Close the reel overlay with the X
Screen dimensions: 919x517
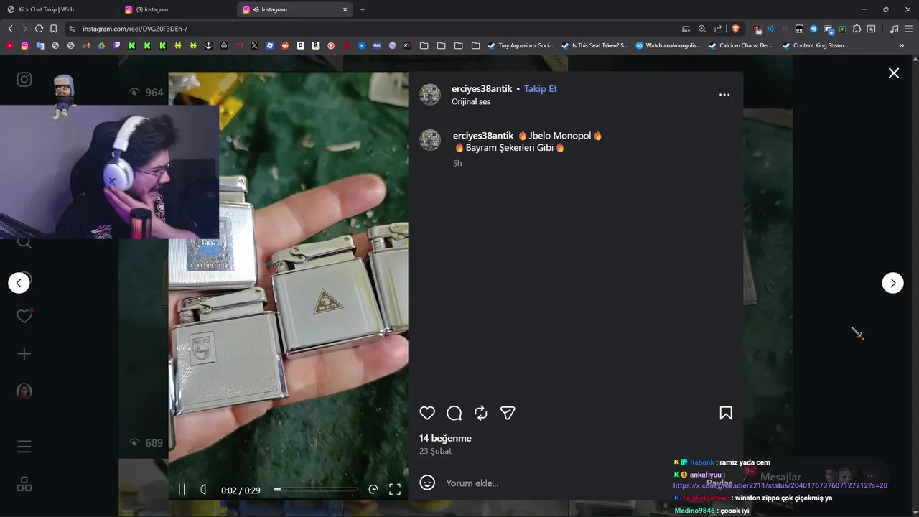[x=894, y=73]
